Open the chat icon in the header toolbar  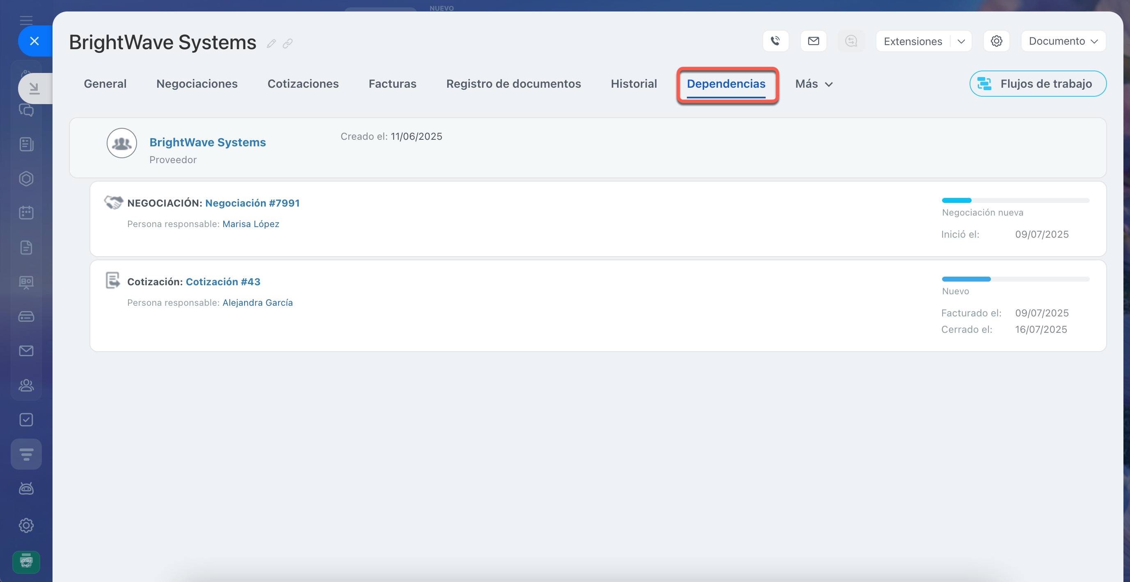click(x=851, y=41)
